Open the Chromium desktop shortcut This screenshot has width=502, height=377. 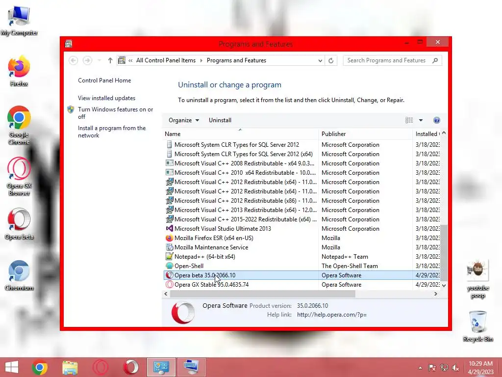19,275
